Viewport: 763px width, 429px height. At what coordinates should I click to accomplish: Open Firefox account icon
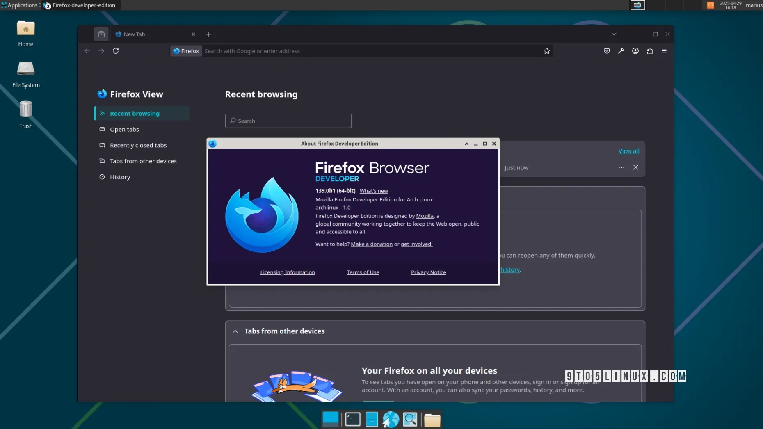coord(635,51)
